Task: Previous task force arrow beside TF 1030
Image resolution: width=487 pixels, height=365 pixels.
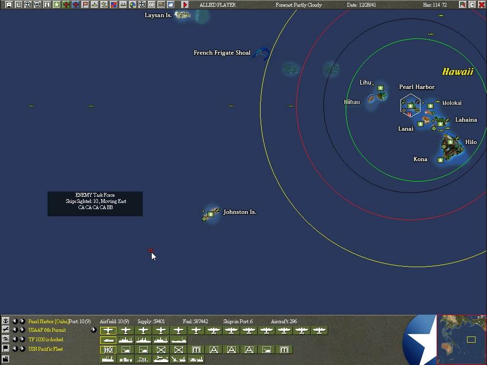Action: click(15, 339)
